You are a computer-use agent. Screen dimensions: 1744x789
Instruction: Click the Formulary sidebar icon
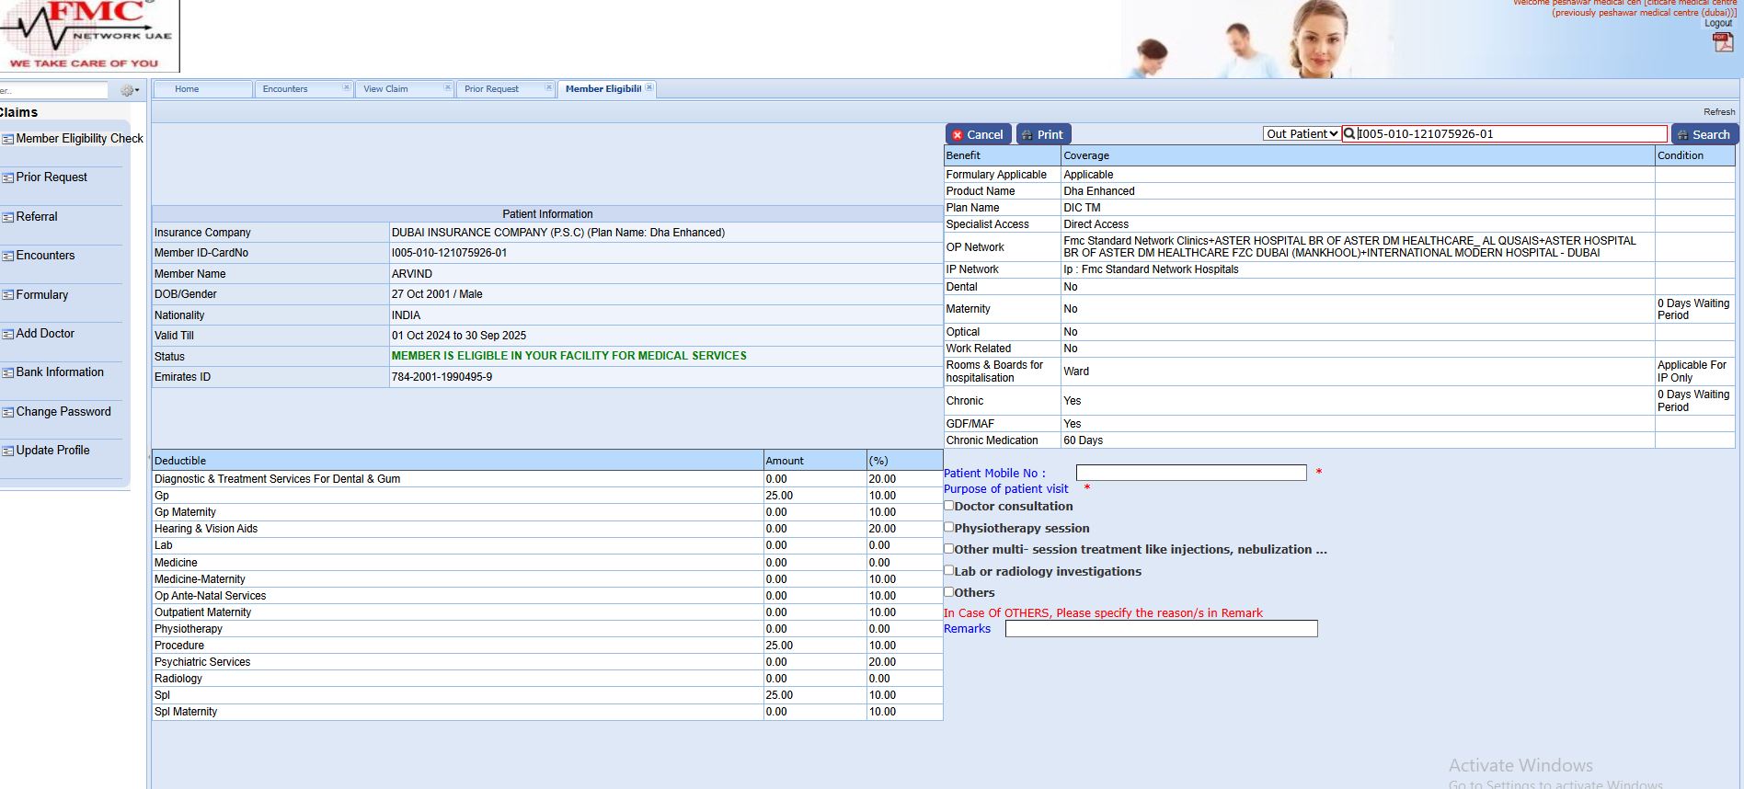click(x=7, y=295)
